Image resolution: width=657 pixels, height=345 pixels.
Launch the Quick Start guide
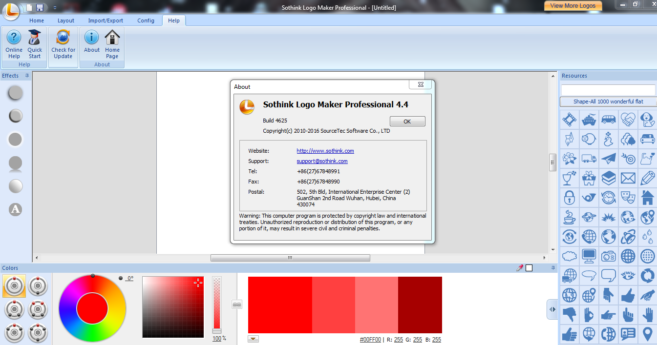click(35, 44)
